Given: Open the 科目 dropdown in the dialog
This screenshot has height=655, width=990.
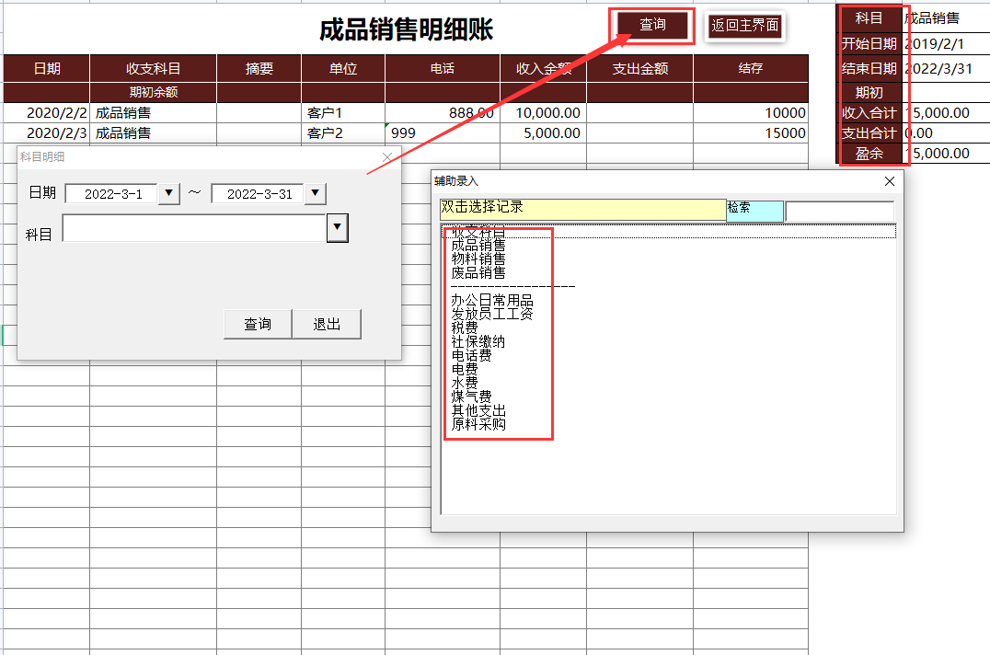Looking at the screenshot, I should click(337, 227).
